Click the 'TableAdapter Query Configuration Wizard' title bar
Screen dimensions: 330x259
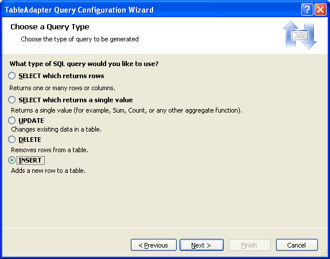pos(79,10)
